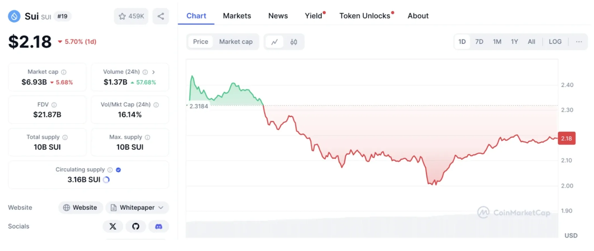Click the 2.00 axis label

(567, 186)
